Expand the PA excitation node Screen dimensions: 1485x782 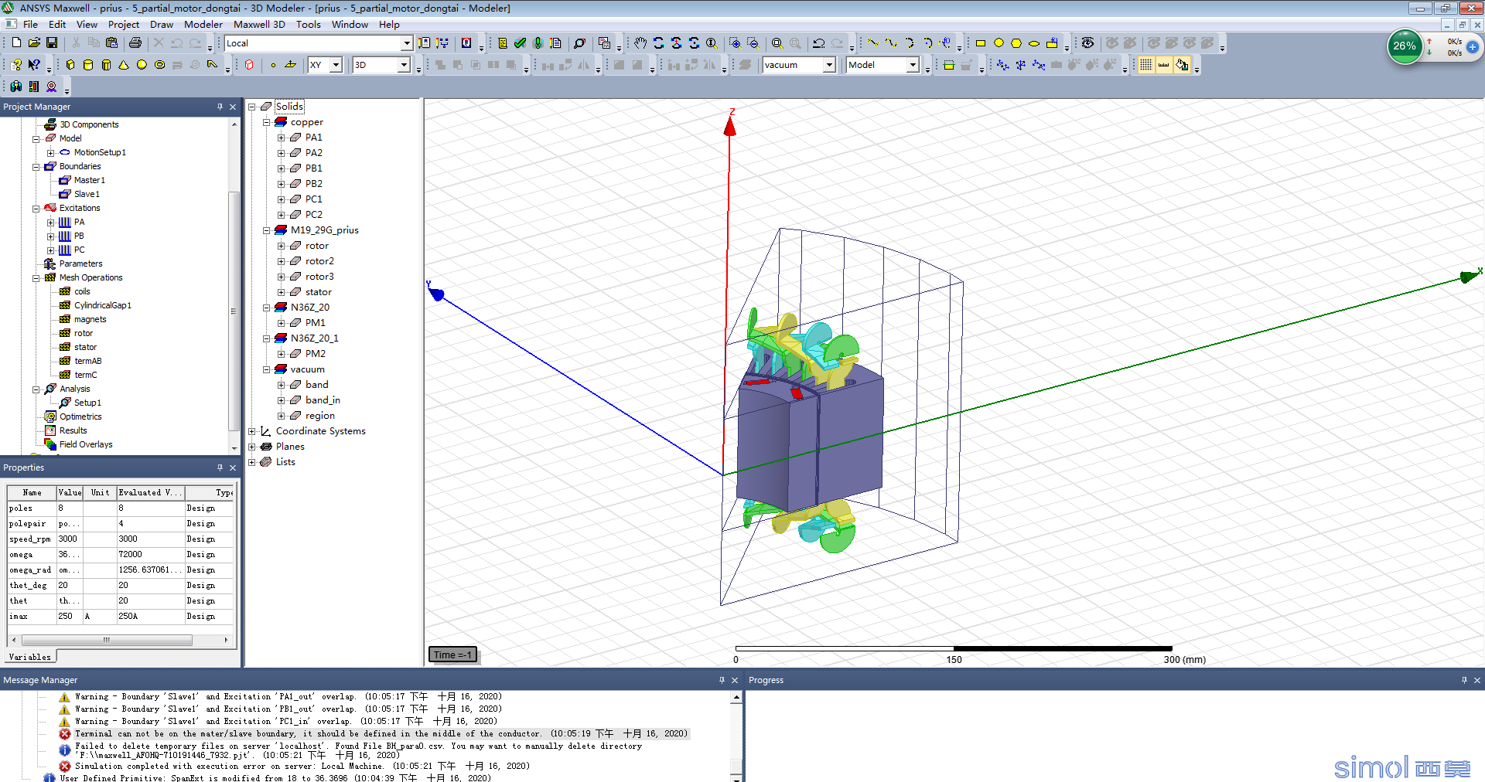(50, 223)
